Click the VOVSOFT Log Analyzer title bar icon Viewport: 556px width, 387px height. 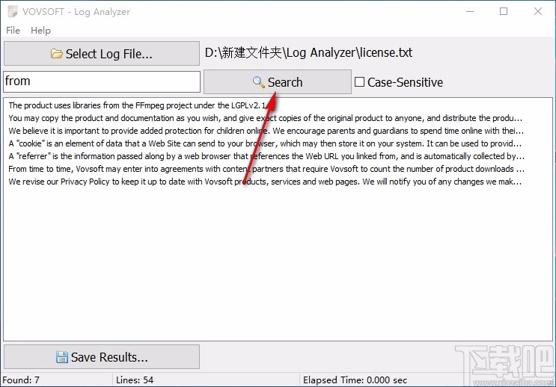coord(13,11)
